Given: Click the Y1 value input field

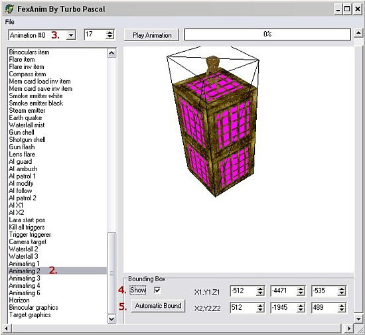Looking at the screenshot, I should 284,291.
